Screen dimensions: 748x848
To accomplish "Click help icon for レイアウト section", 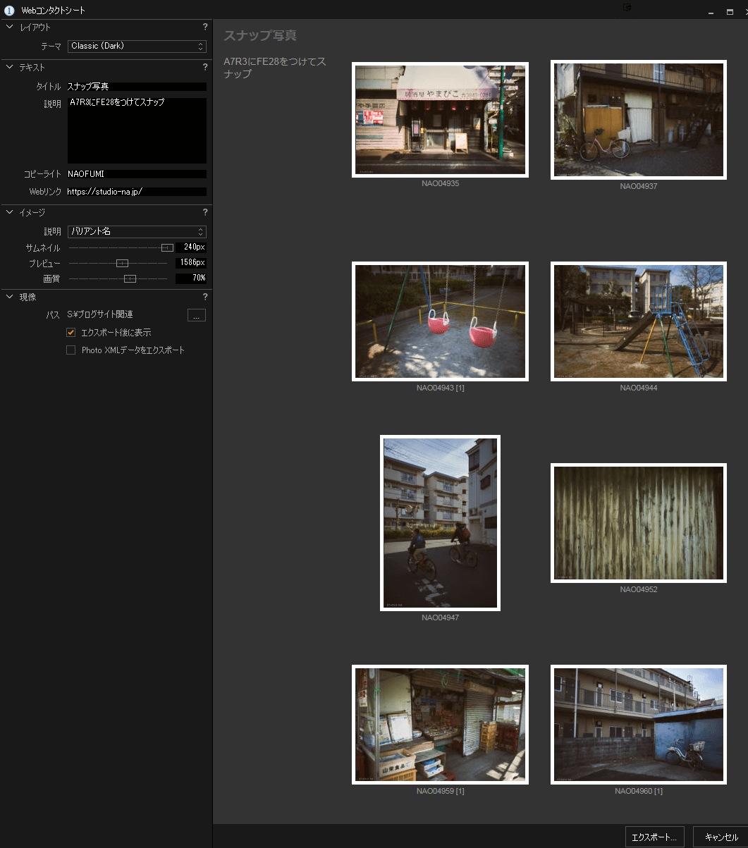I will point(205,27).
